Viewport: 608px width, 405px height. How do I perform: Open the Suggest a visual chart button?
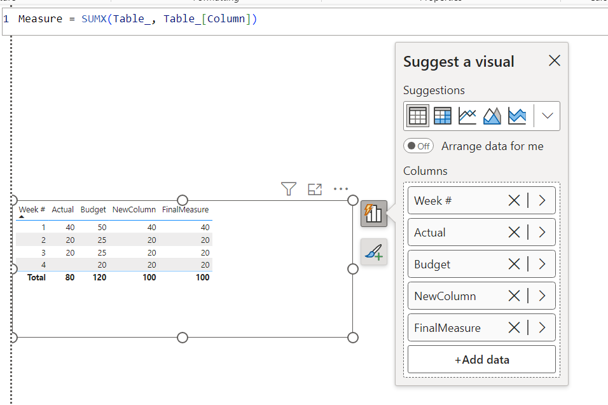pos(374,214)
